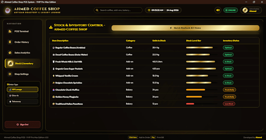The height and width of the screenshot is (140, 266).
Task: Click the Chocolate Chunk Muffins row icon
Action: (54, 90)
